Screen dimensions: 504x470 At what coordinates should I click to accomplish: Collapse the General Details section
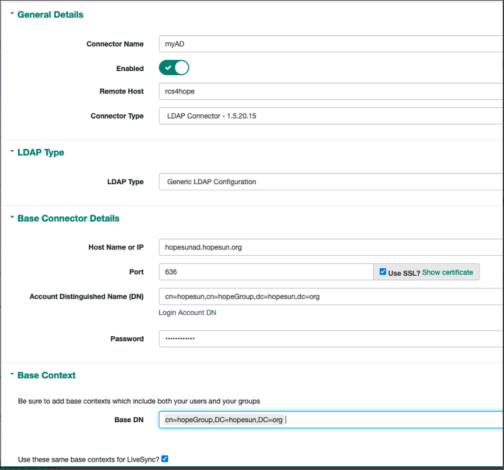click(x=11, y=14)
